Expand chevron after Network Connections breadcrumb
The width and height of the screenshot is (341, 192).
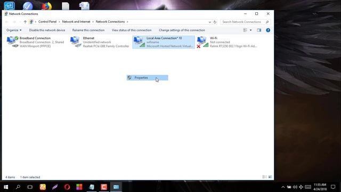[x=128, y=22]
